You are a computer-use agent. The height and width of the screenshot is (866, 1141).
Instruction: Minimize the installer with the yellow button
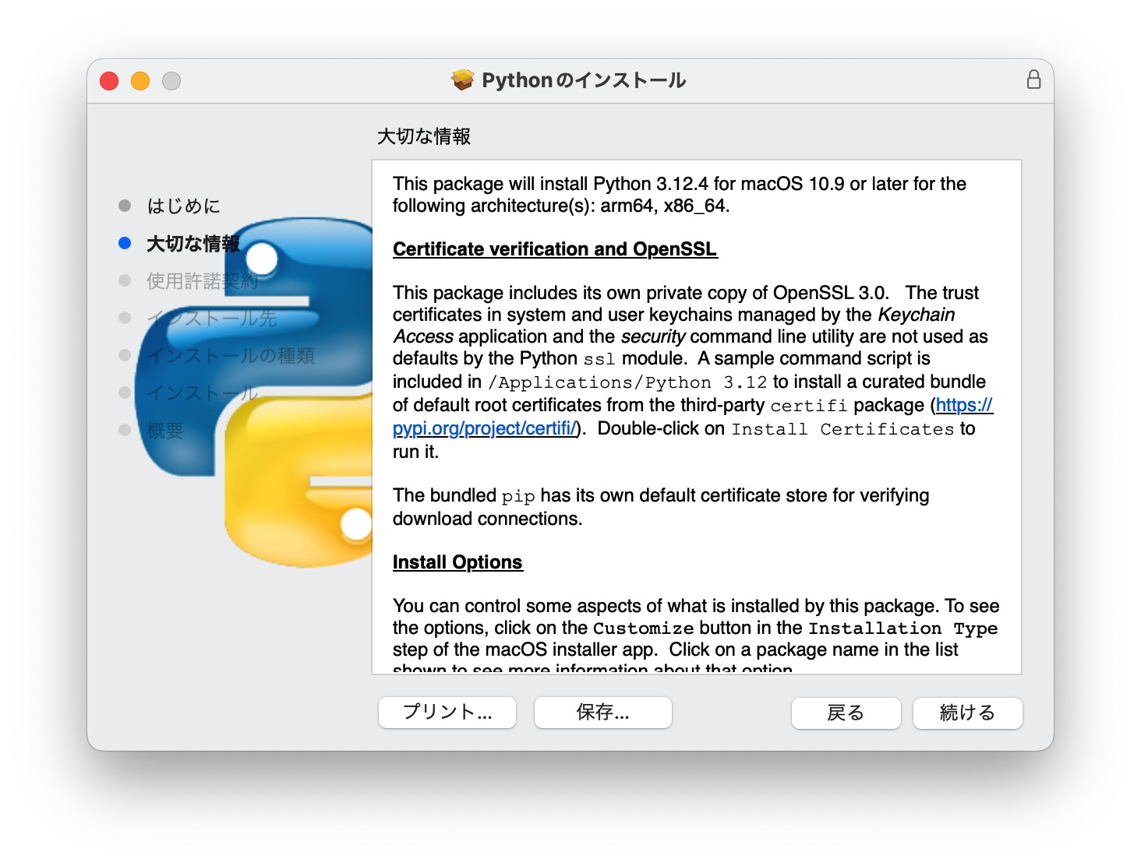(140, 81)
